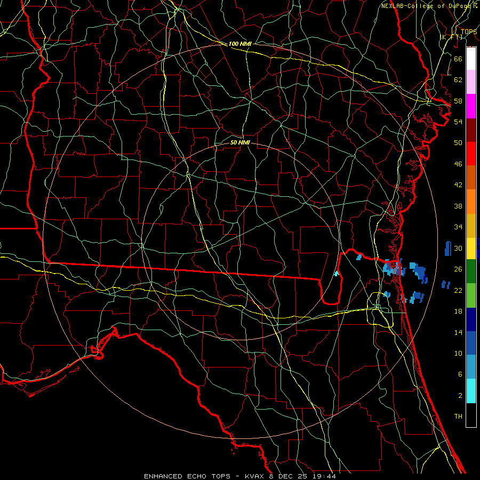Screen dimensions: 480x480
Task: Click the 'TH' threshold legend label
Action: (458, 417)
